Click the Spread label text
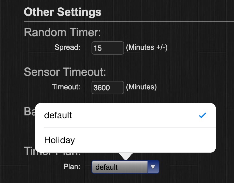 pos(67,48)
